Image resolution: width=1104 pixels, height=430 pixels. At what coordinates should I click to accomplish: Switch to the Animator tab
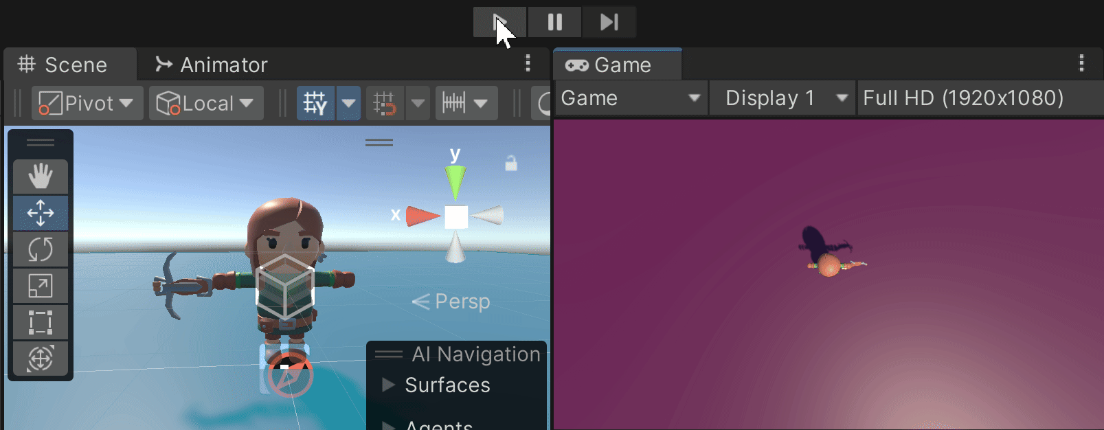pos(212,65)
